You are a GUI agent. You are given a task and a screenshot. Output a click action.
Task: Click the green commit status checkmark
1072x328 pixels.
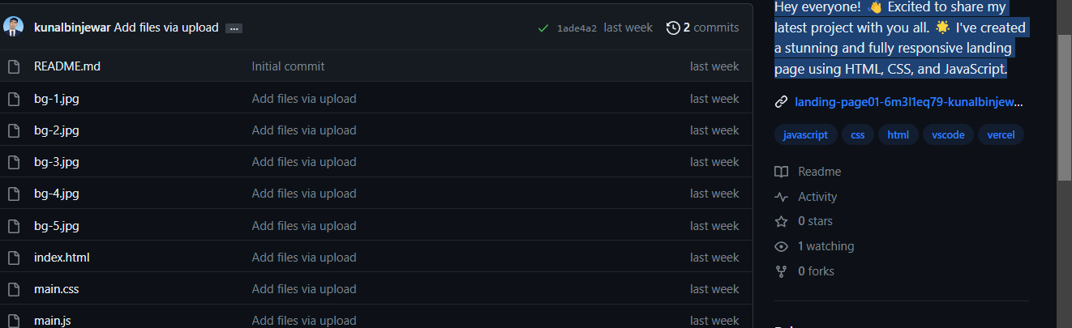tap(543, 28)
